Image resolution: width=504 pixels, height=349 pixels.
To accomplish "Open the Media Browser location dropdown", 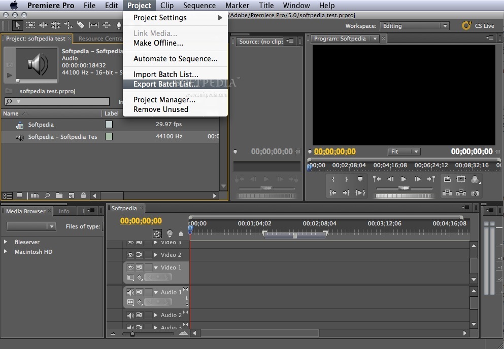I will click(31, 226).
